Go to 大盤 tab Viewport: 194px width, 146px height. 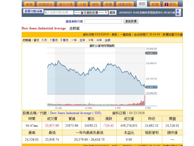(82, 5)
